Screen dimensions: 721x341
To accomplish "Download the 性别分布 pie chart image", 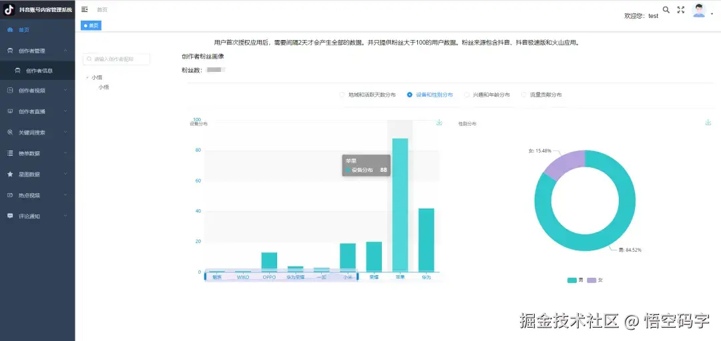I will (x=708, y=123).
